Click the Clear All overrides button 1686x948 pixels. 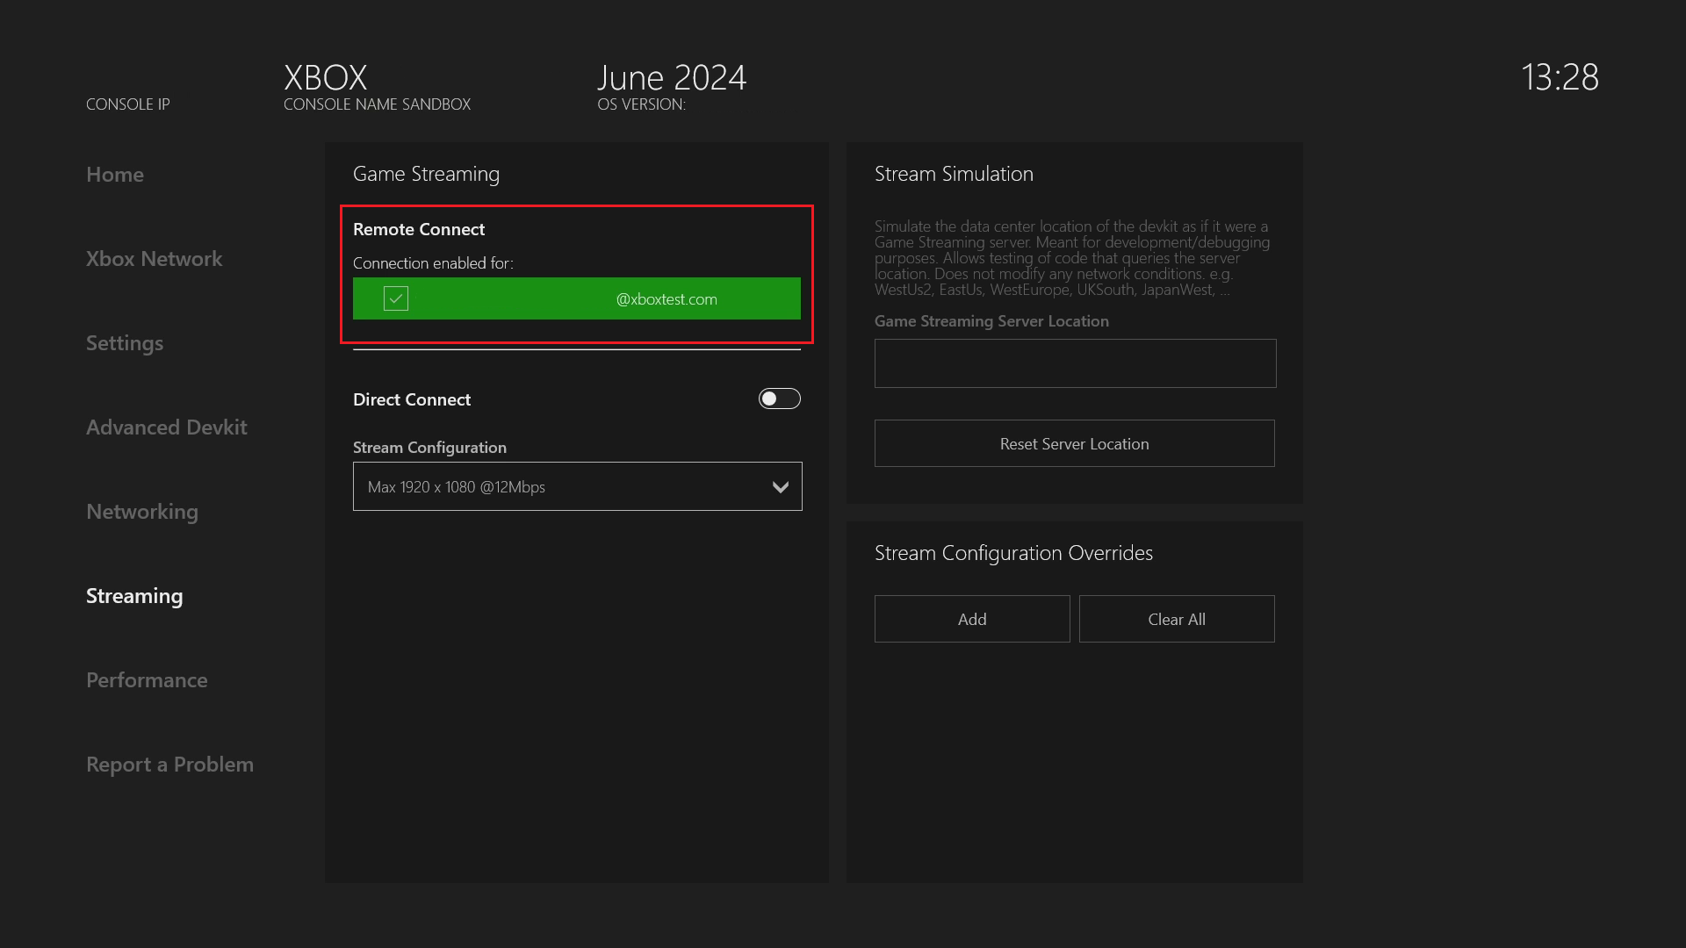point(1177,618)
